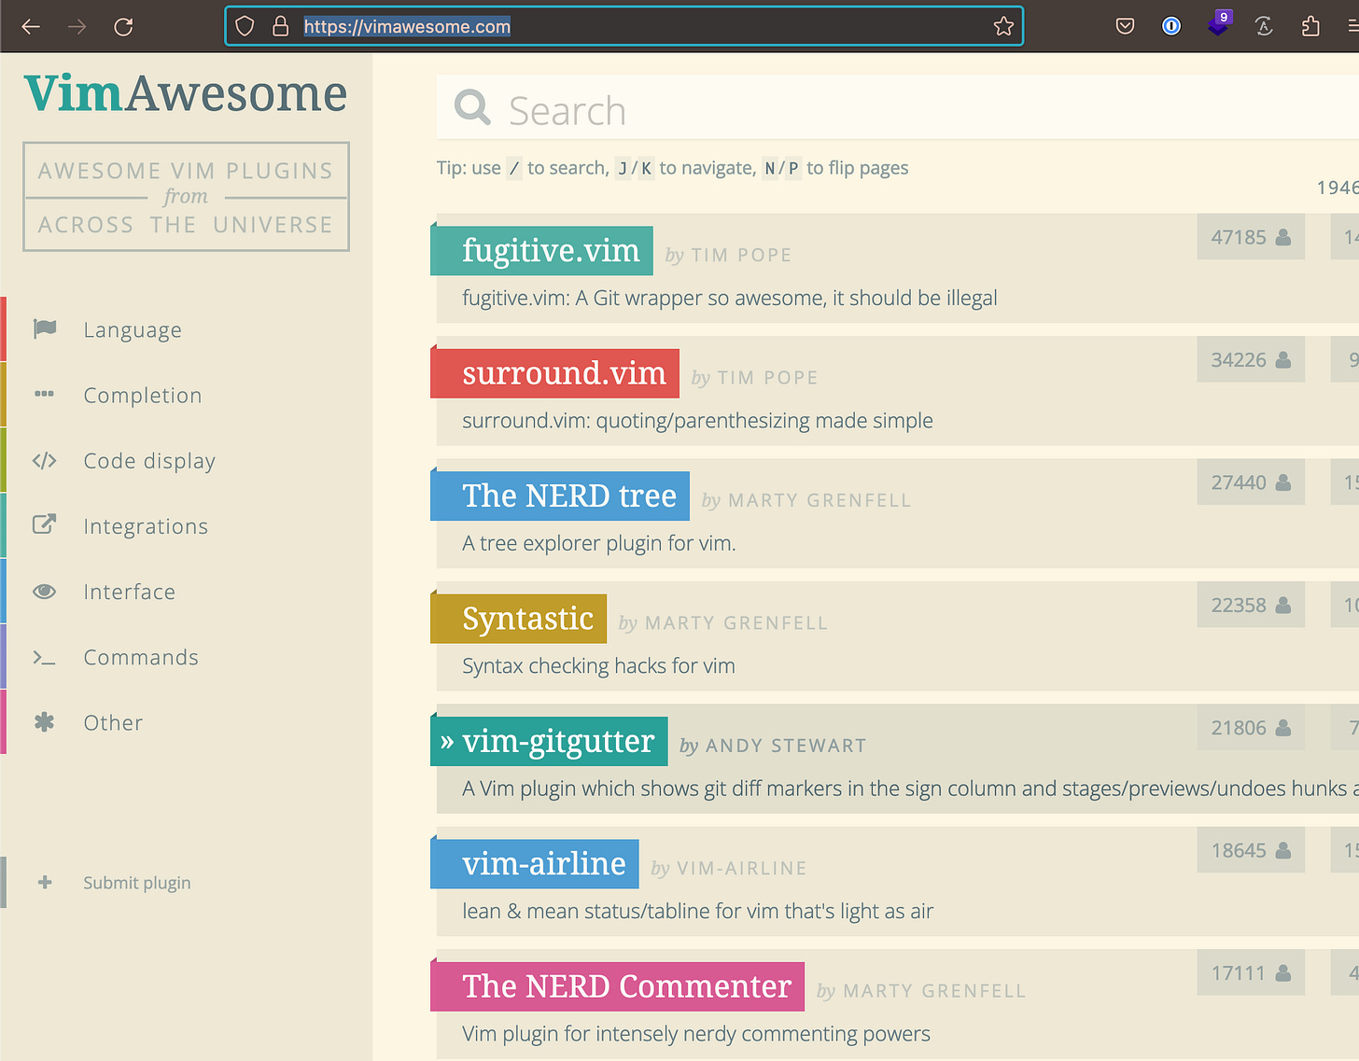This screenshot has height=1061, width=1359.
Task: Click the site security padlock icon
Action: tap(280, 26)
